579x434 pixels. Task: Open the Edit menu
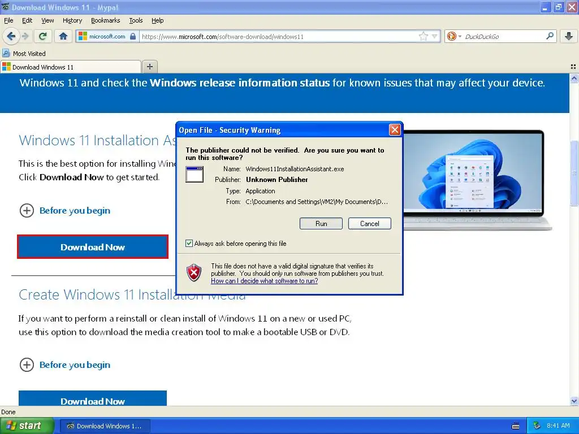[27, 20]
